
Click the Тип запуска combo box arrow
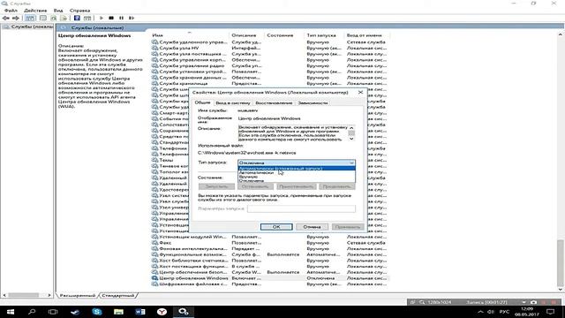(x=351, y=163)
